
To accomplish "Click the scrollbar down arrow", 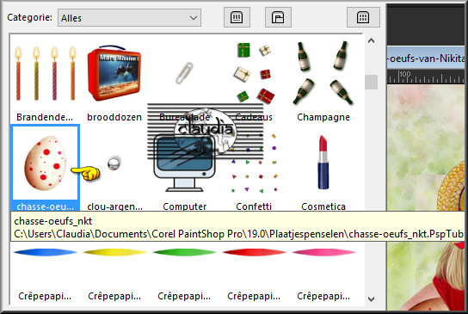I will (371, 299).
